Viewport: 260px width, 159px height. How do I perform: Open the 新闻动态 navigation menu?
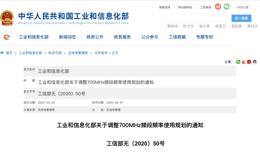click(x=68, y=37)
